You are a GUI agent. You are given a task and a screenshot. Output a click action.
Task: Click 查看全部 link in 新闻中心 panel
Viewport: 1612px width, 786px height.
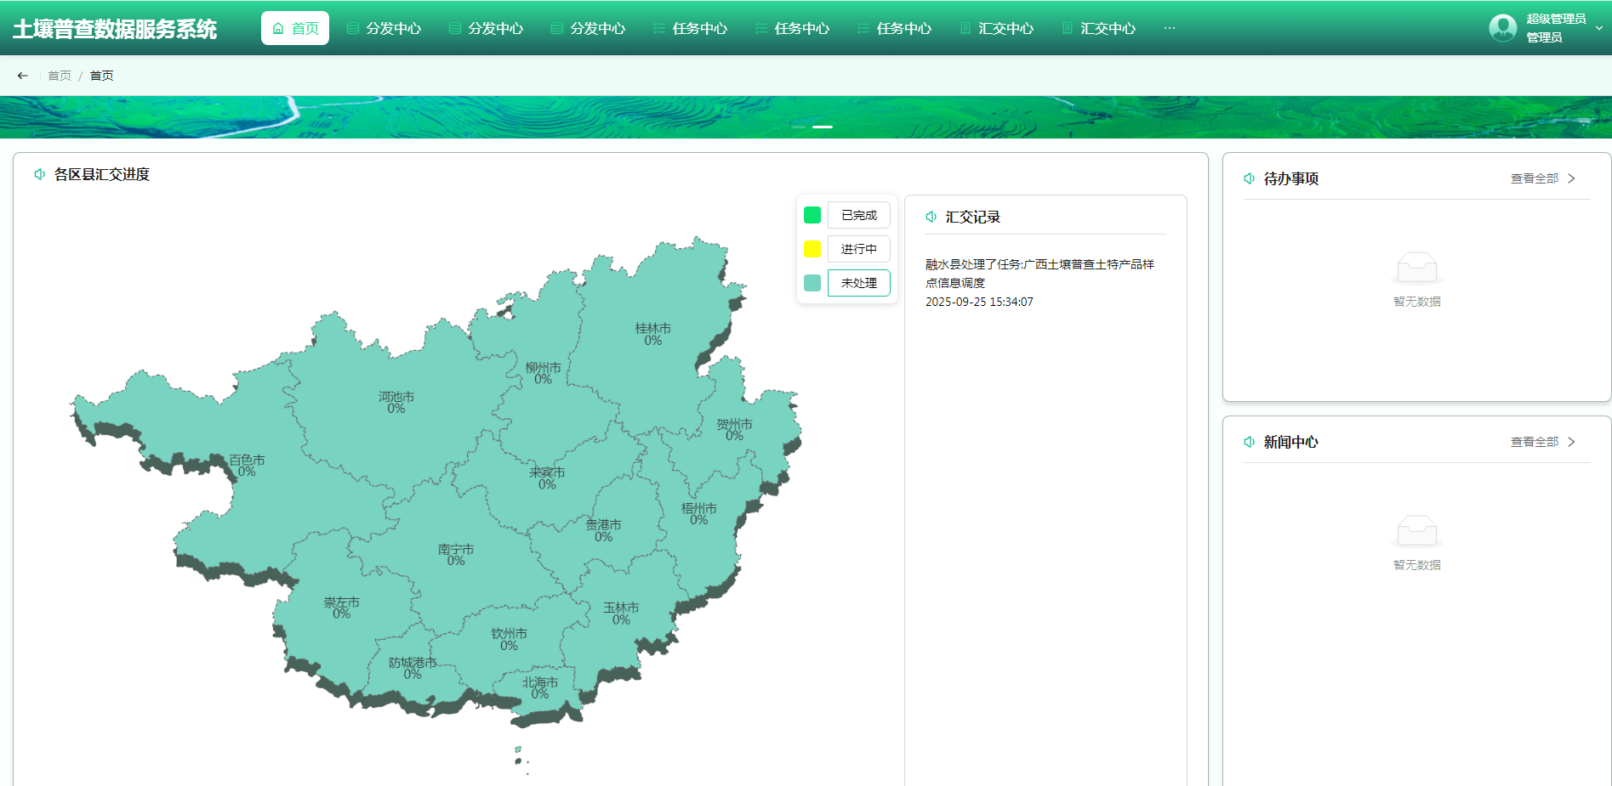click(x=1534, y=442)
